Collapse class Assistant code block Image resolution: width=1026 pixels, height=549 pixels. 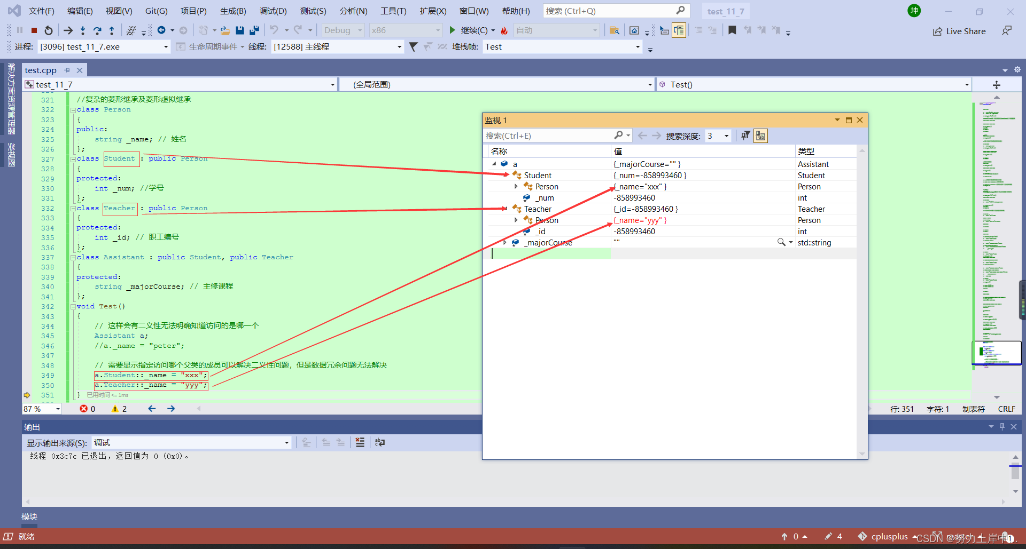(x=73, y=258)
